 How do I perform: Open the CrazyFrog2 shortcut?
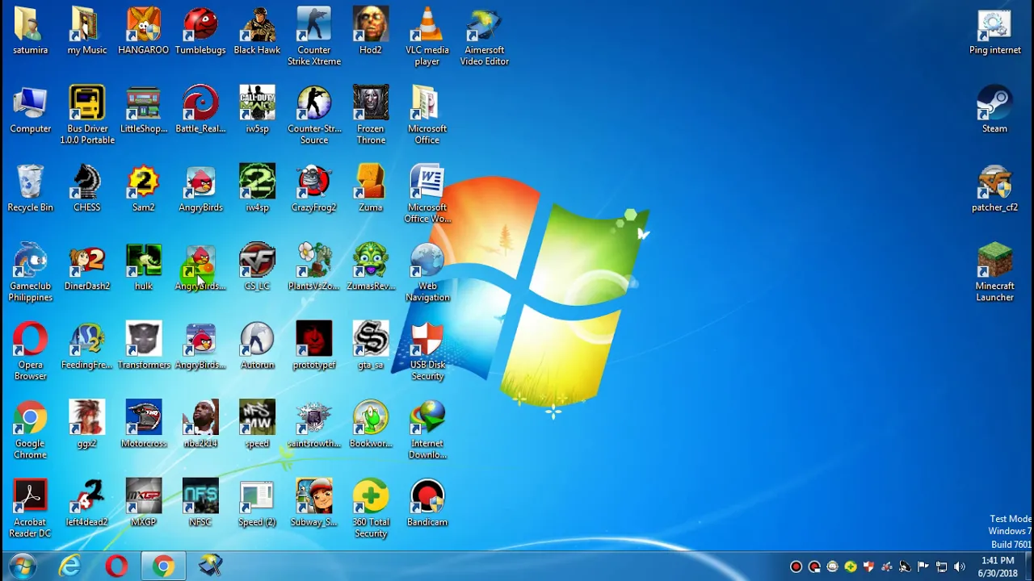[x=314, y=189]
